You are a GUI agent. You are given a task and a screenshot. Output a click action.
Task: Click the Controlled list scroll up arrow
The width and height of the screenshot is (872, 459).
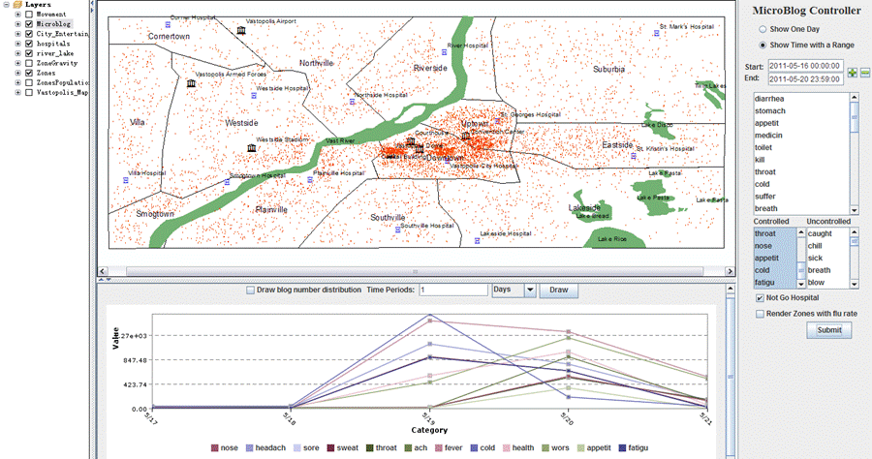(801, 232)
